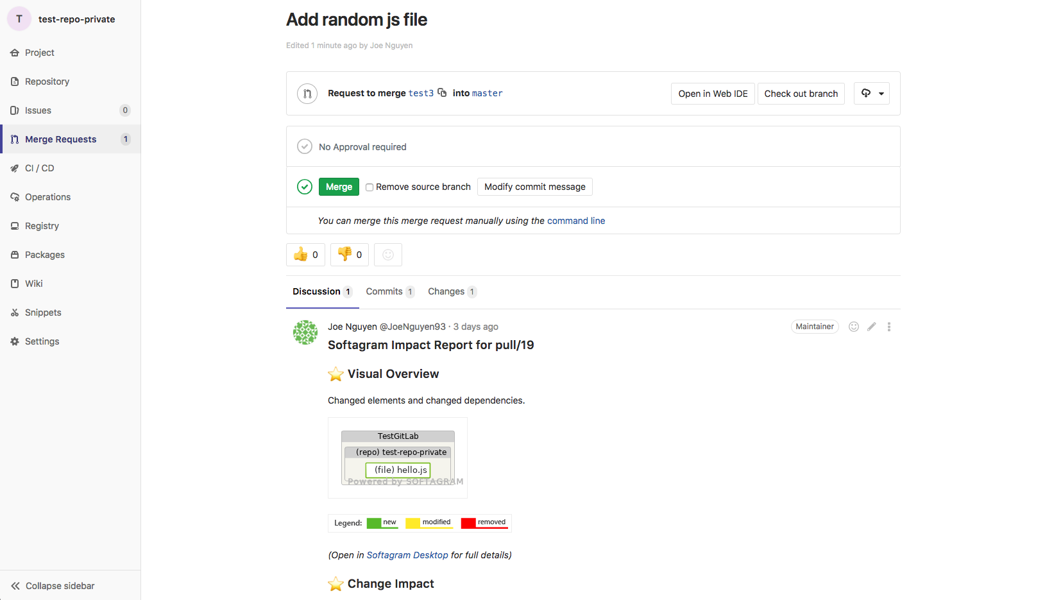Click the hello.js visual overview diagram
This screenshot has height=600, width=1045.
coord(398,458)
